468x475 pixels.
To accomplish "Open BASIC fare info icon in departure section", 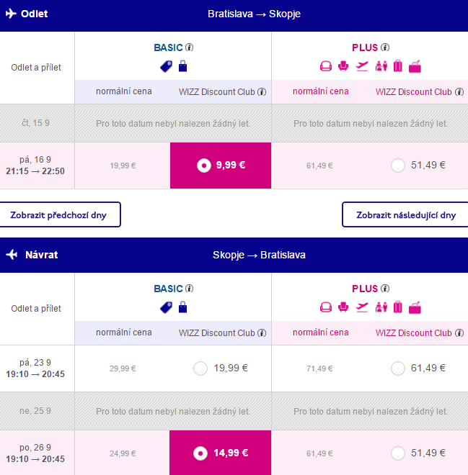I will click(x=190, y=47).
